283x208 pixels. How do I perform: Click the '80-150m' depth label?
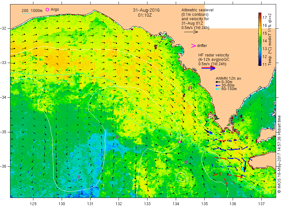pyautogui.click(x=229, y=89)
